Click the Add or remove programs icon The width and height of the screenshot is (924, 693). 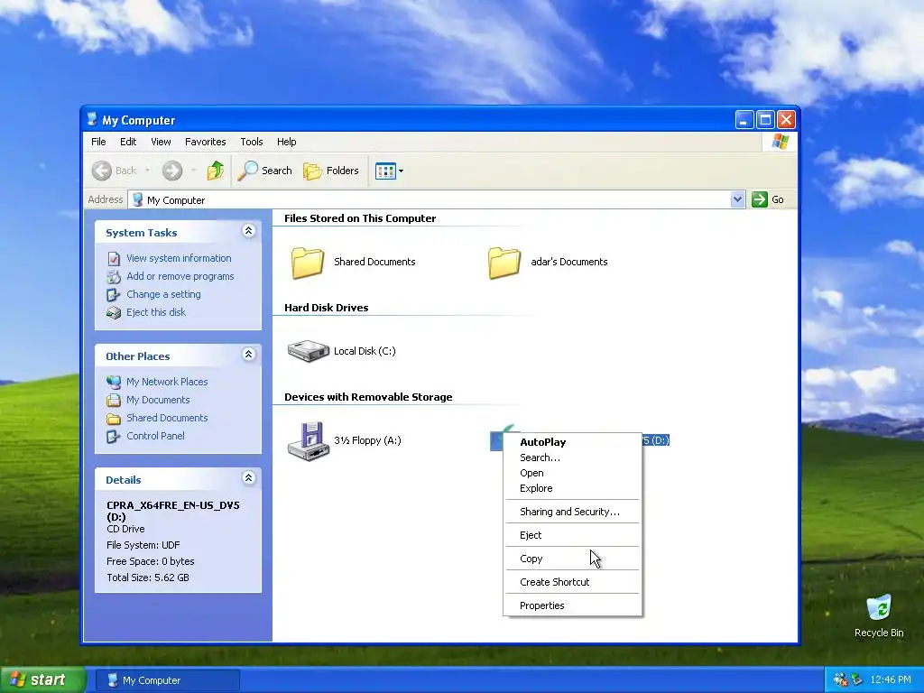pyautogui.click(x=114, y=276)
